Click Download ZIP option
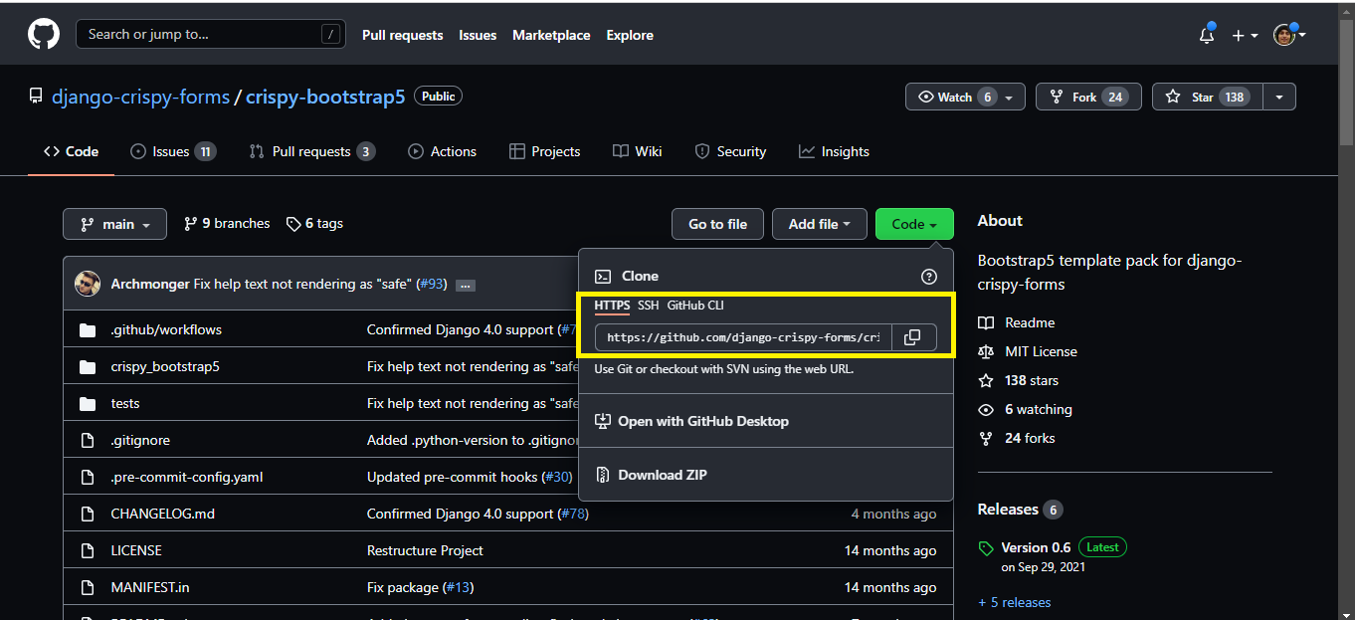The width and height of the screenshot is (1355, 620). click(662, 475)
